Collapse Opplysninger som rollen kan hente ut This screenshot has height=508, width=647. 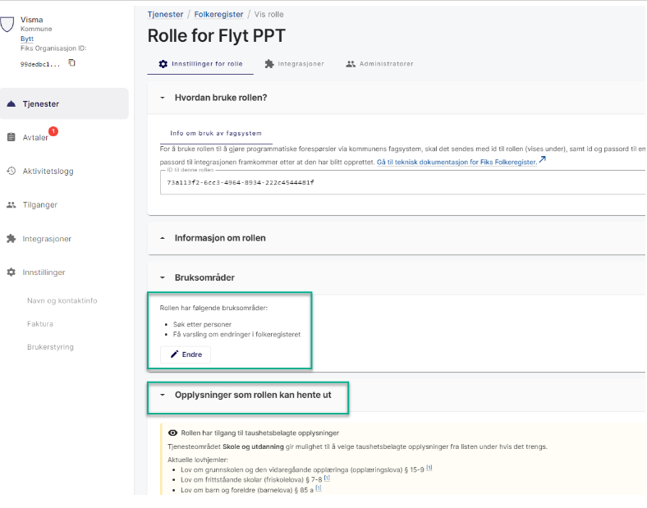(163, 396)
